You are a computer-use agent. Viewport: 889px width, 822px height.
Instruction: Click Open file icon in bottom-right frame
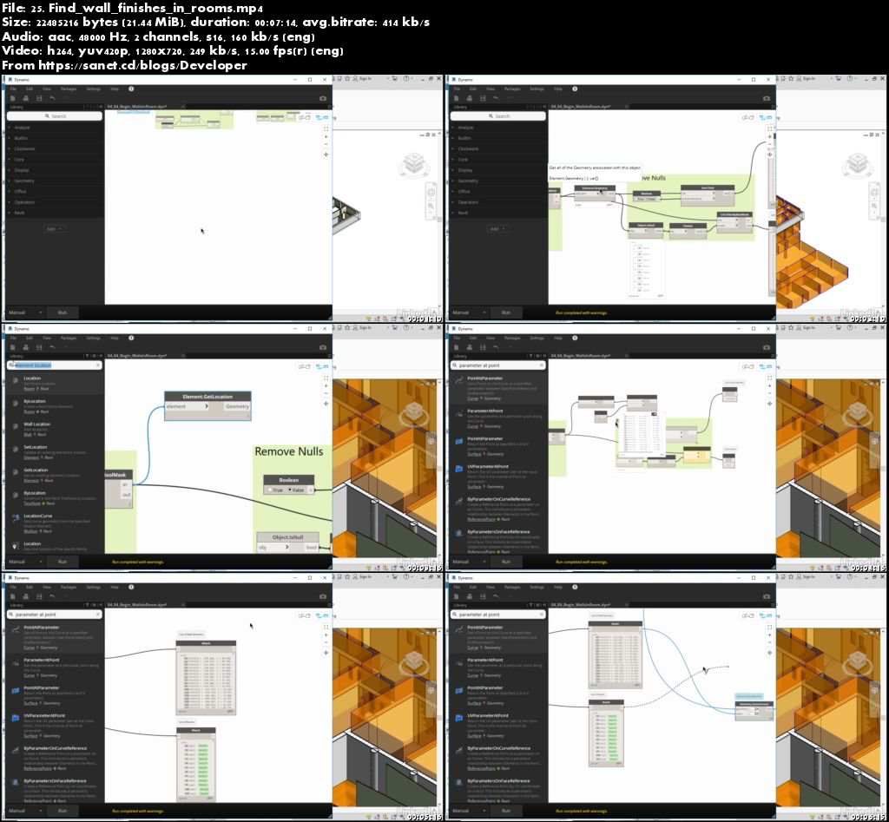470,596
